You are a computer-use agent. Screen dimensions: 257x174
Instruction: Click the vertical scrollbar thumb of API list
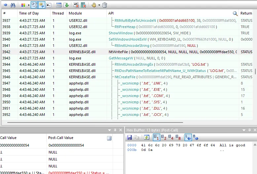pyautogui.click(x=255, y=71)
